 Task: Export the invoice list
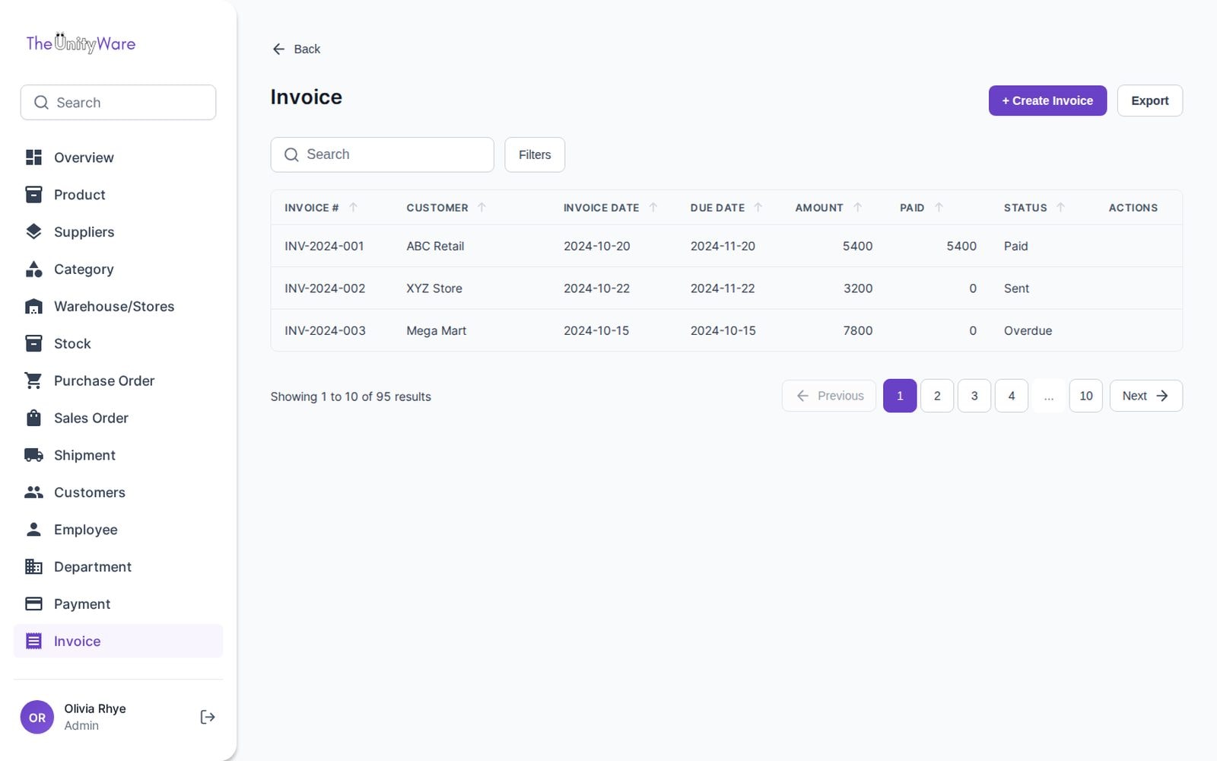[x=1149, y=100]
